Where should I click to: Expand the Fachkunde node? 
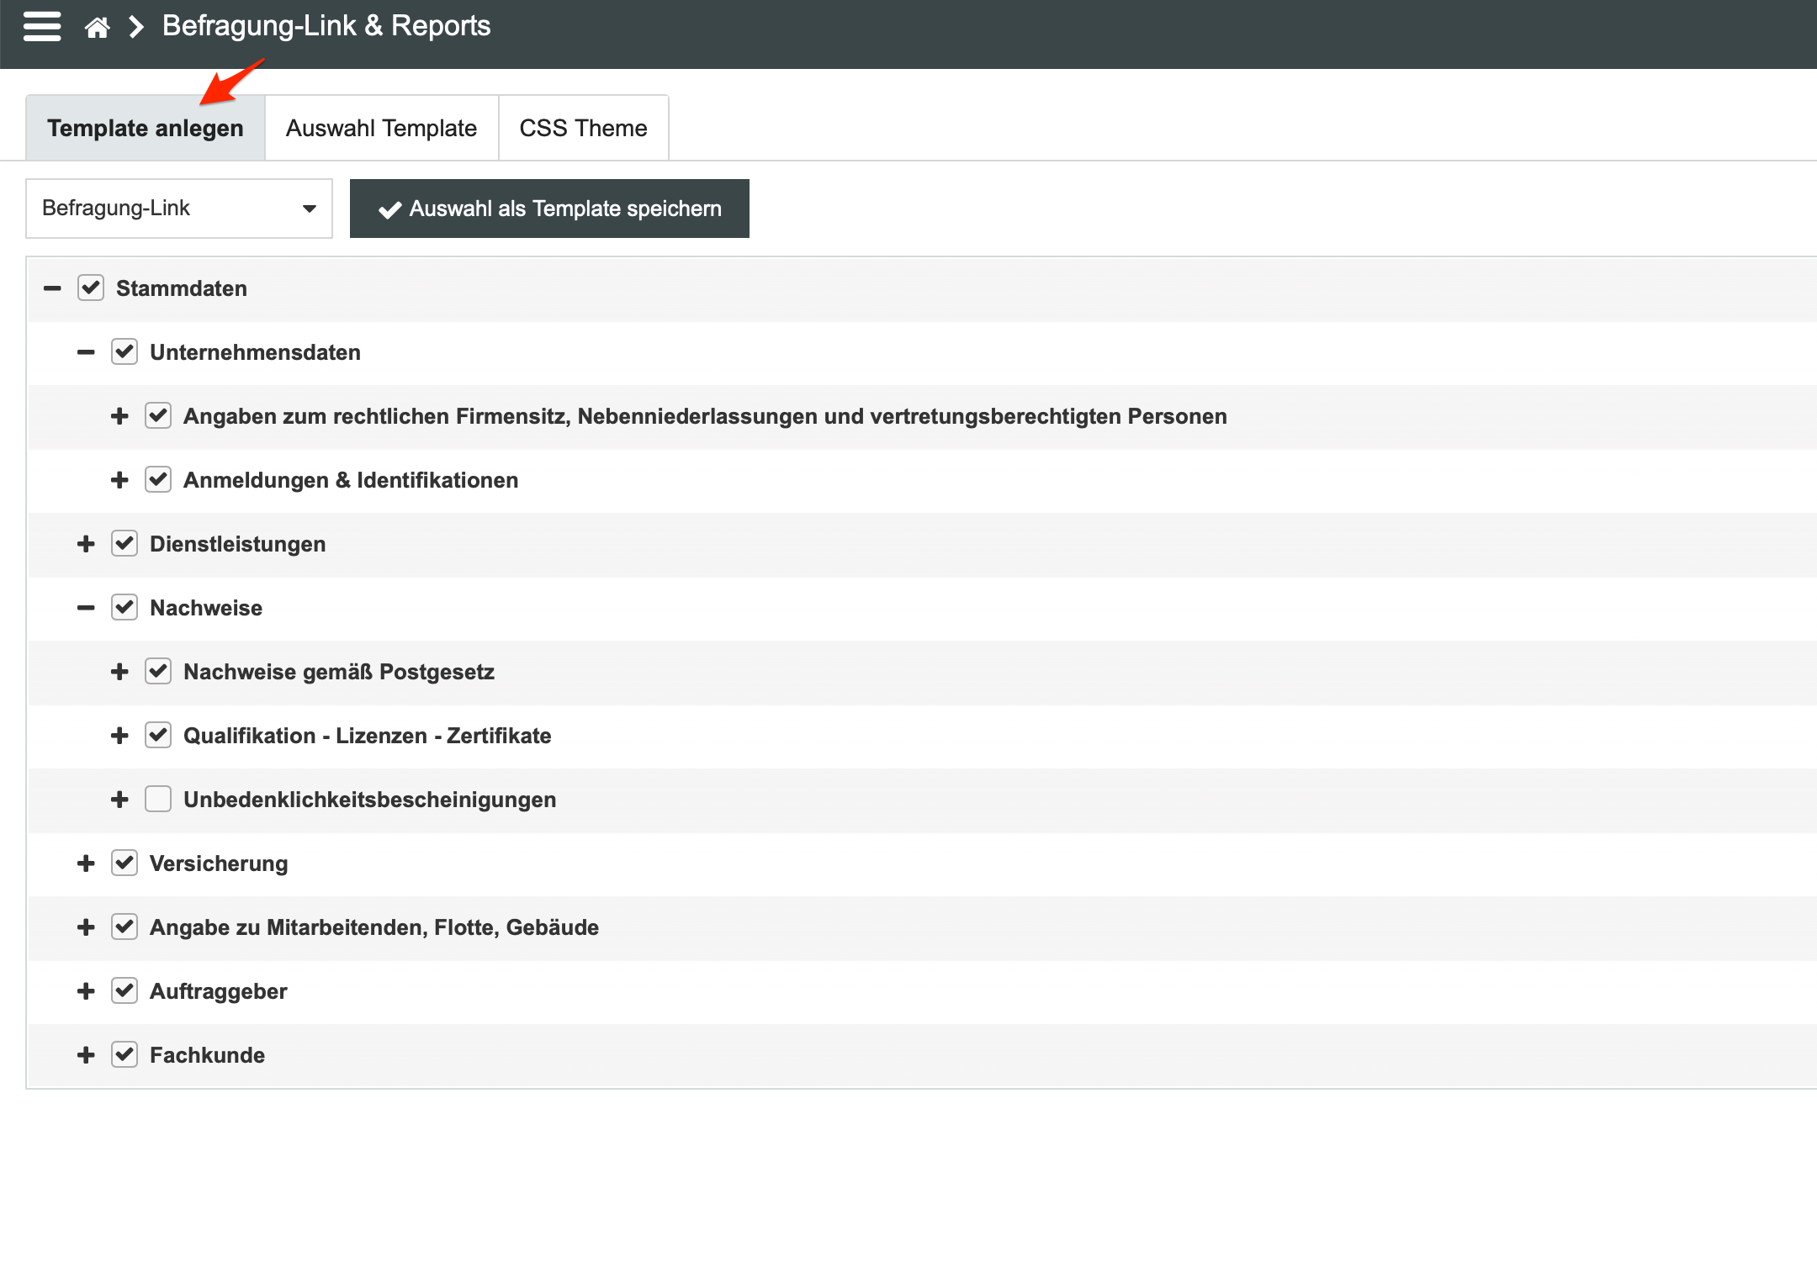(86, 1055)
